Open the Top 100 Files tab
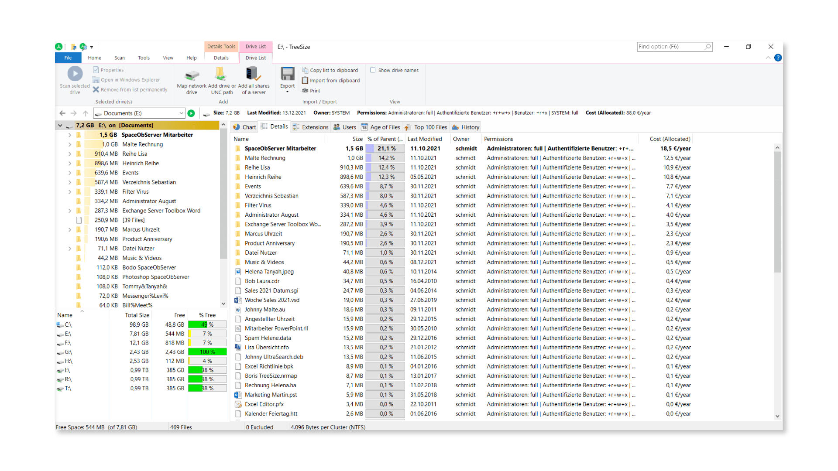838x471 pixels. (x=426, y=127)
